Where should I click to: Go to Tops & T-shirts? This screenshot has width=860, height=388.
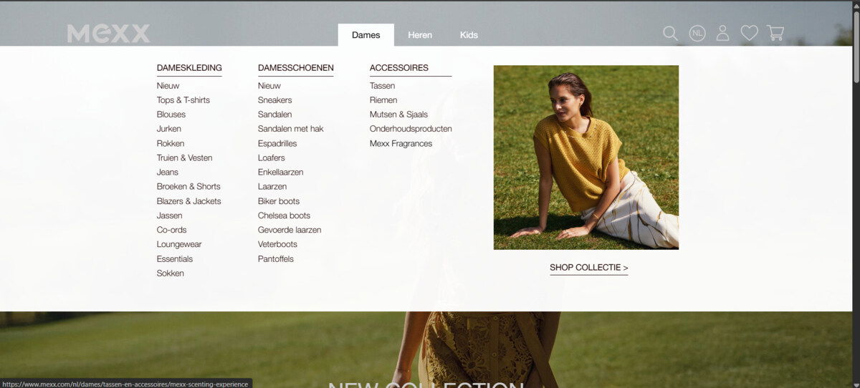[x=183, y=100]
